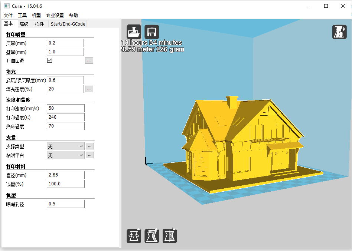Select the Mirror tool icon
Image resolution: width=352 pixels, height=251 pixels.
pyautogui.click(x=169, y=236)
